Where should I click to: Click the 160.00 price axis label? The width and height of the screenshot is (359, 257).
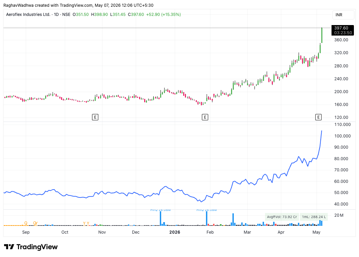click(341, 104)
